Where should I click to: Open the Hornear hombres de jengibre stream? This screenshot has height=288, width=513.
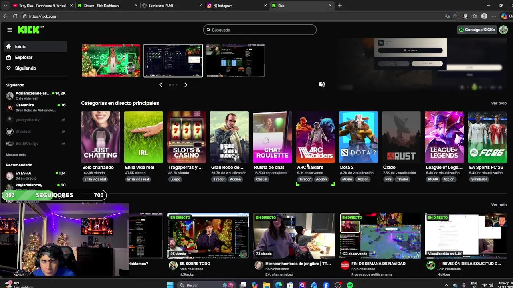click(x=294, y=236)
